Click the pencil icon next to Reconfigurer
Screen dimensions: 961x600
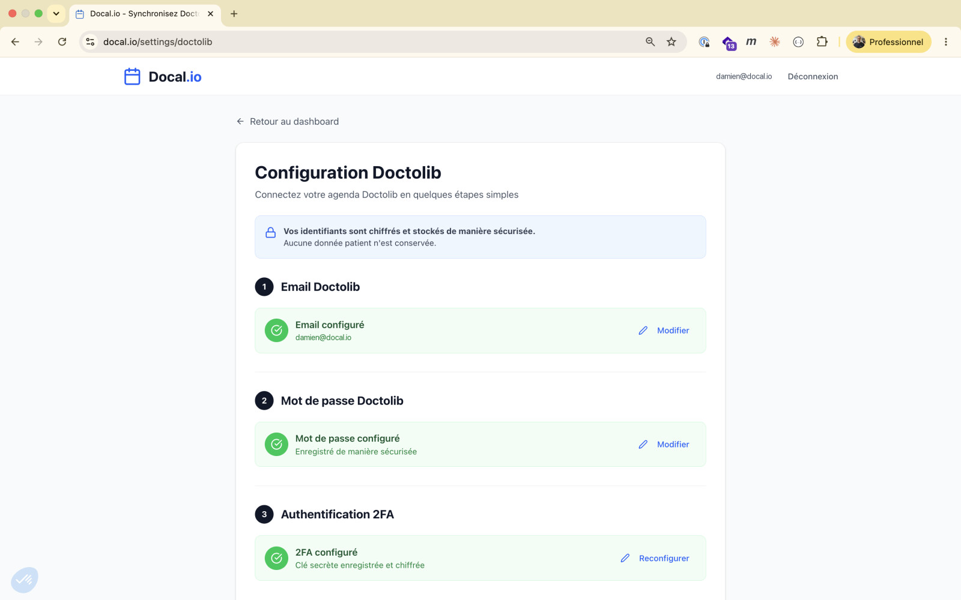click(625, 558)
